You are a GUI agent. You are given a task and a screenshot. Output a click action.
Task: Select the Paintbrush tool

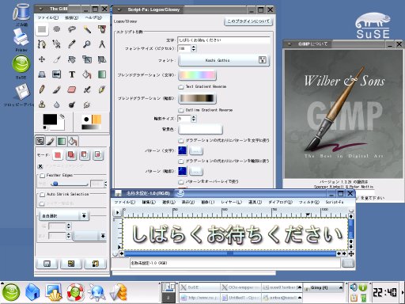pos(57,89)
